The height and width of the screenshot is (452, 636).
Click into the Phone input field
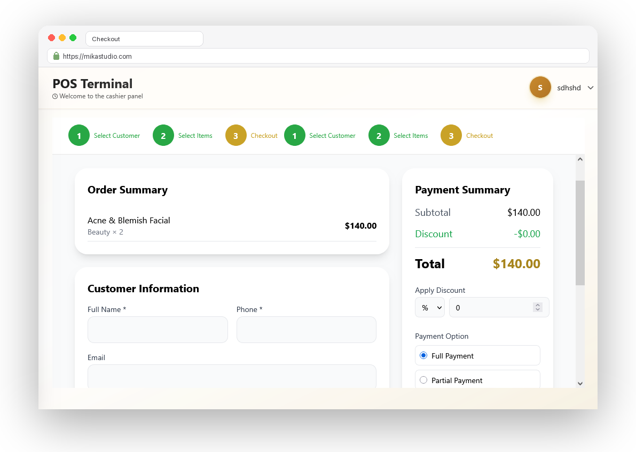click(x=306, y=330)
